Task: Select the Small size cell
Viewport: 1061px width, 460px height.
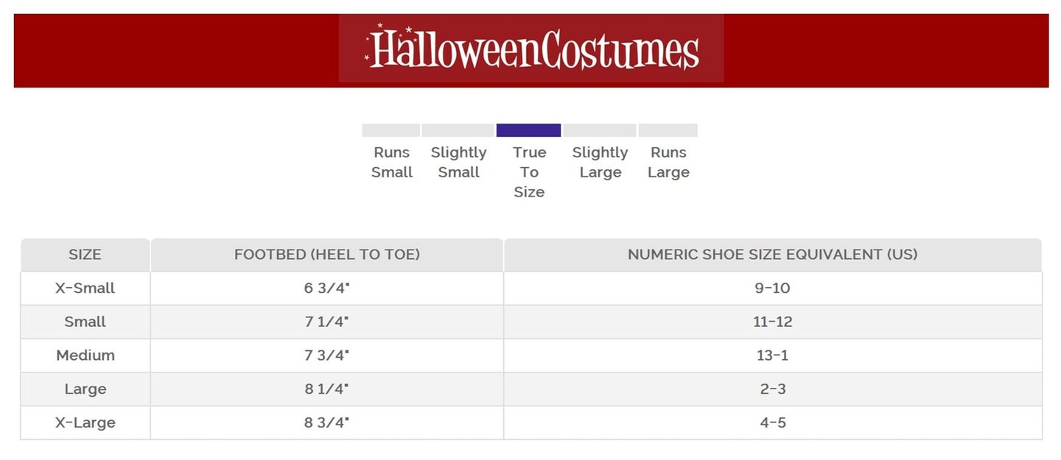Action: 85,322
